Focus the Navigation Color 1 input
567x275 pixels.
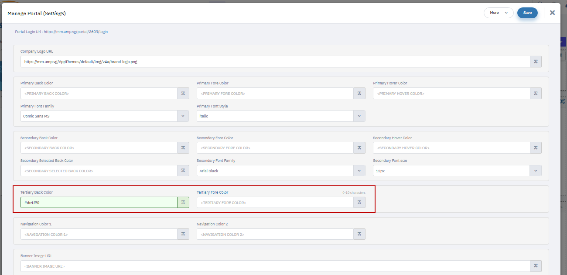coord(99,234)
